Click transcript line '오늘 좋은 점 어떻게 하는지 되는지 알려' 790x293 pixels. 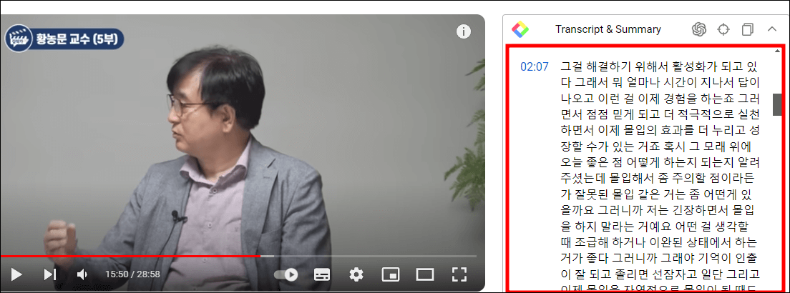coord(660,164)
